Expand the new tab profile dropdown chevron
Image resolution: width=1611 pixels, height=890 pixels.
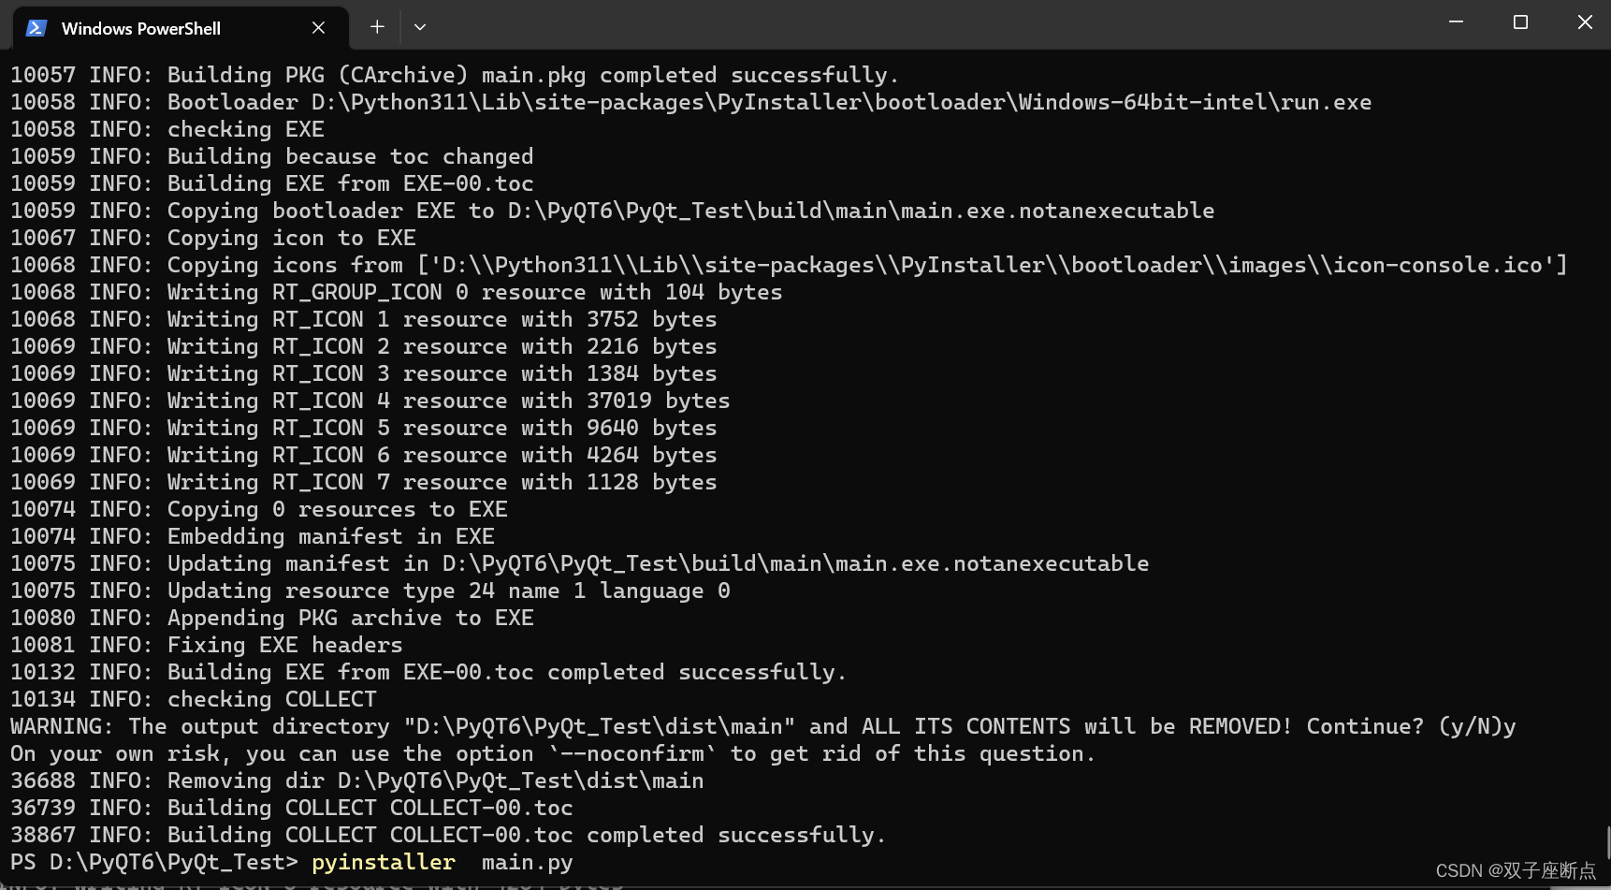tap(420, 27)
